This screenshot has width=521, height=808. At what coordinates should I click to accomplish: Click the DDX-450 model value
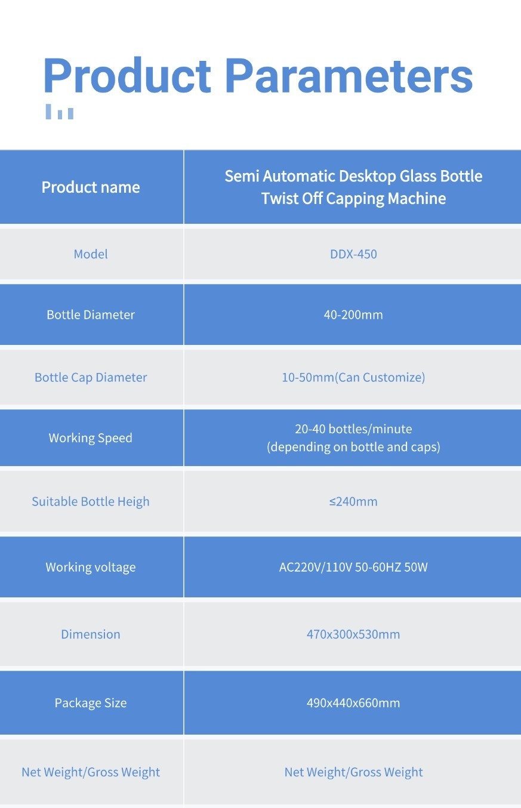point(353,254)
